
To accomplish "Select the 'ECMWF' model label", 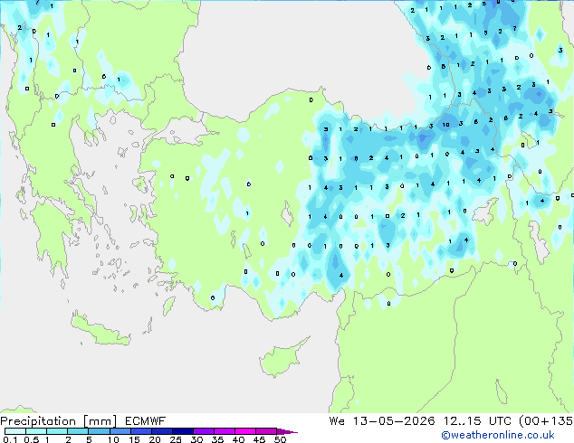I will click(x=146, y=421).
